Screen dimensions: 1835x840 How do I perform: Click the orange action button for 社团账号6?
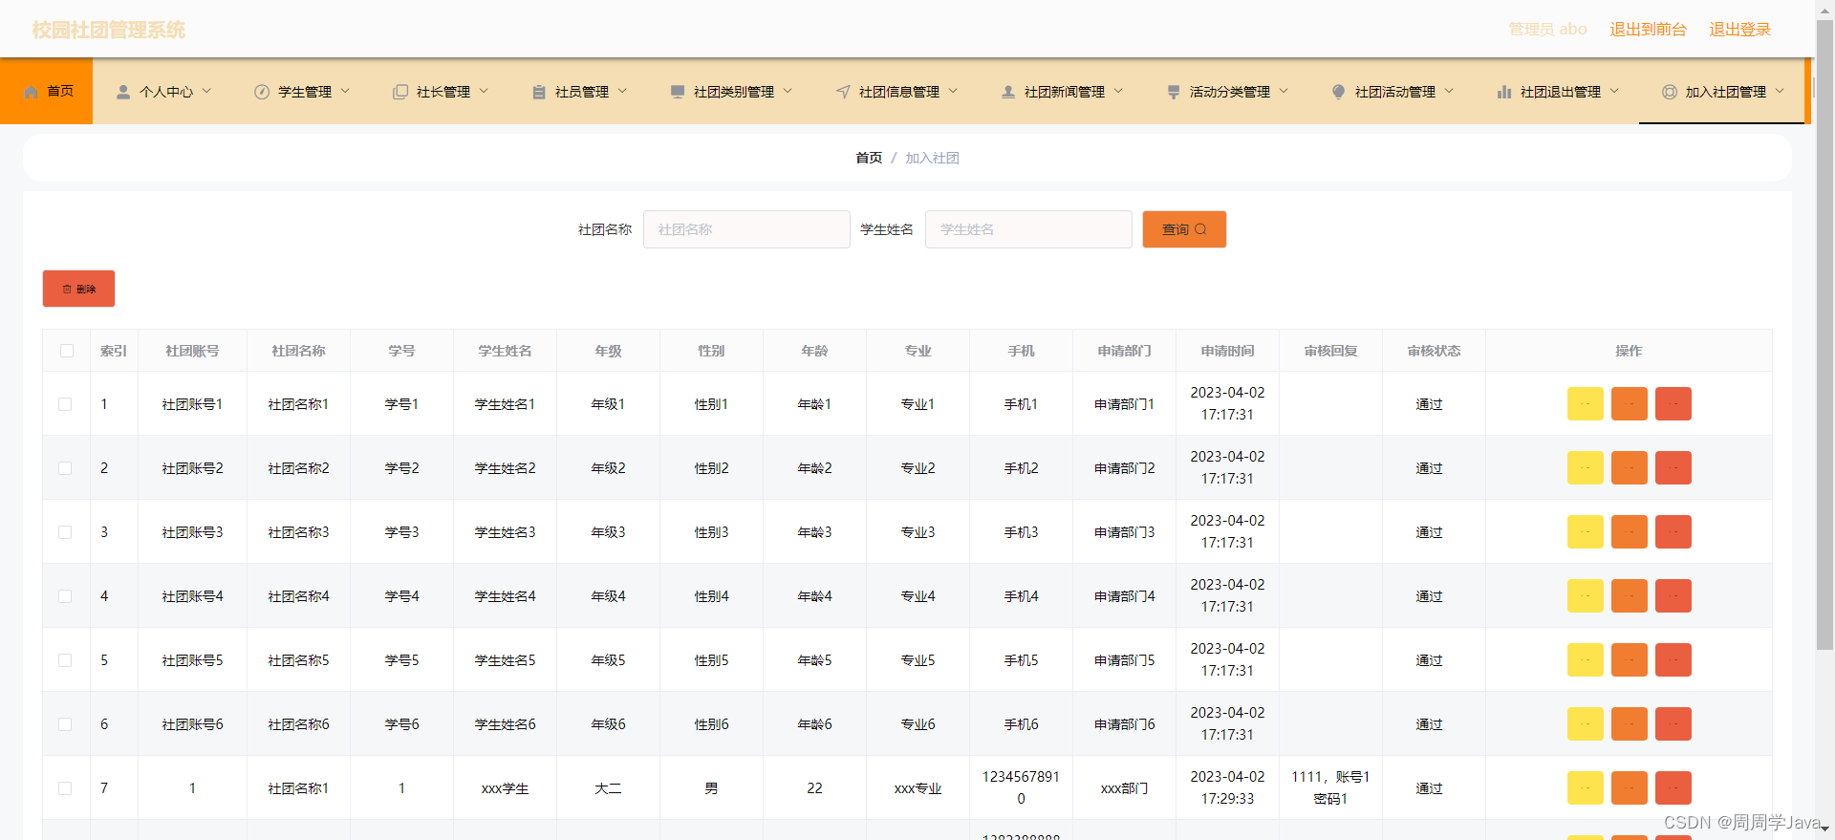(x=1629, y=724)
